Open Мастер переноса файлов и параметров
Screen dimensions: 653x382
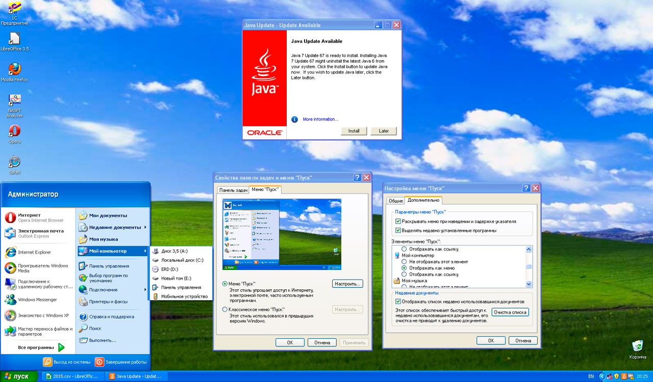[x=37, y=332]
